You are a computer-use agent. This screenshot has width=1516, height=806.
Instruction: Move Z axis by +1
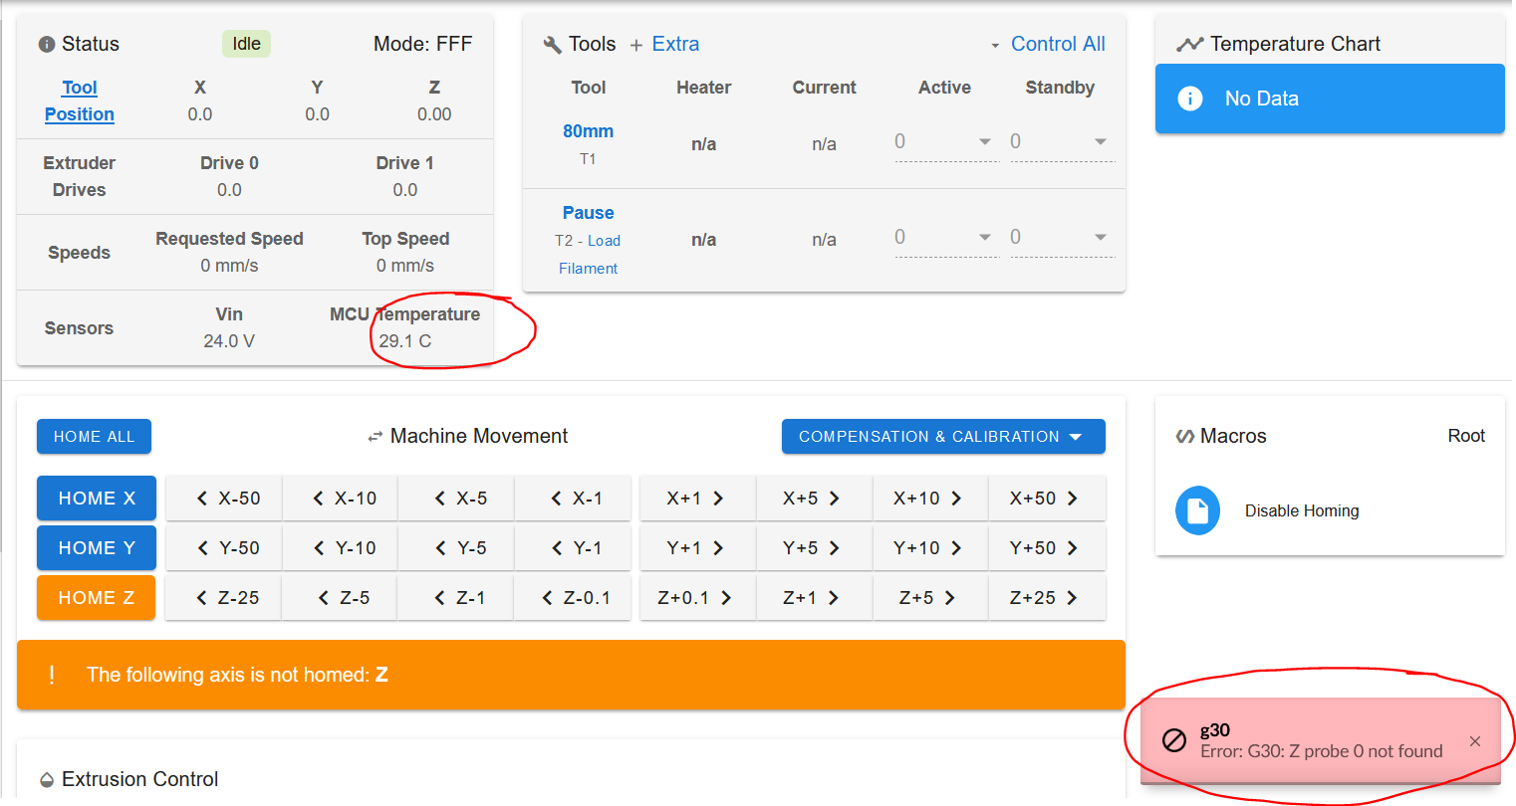tap(815, 598)
